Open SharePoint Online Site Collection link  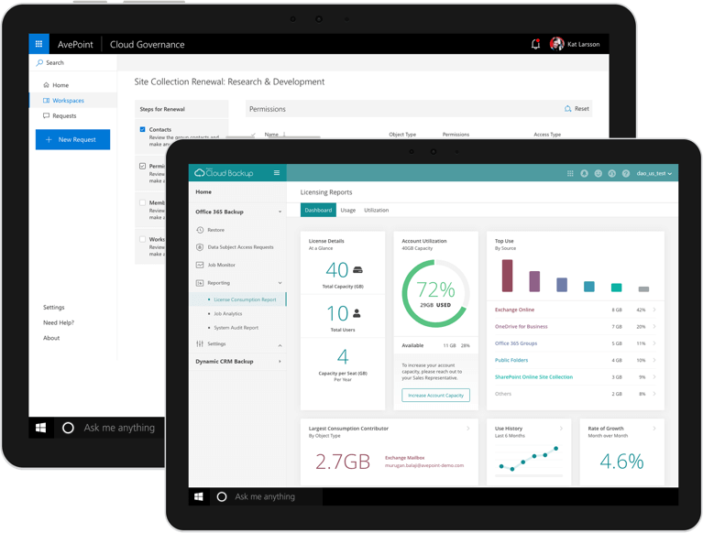coord(533,377)
